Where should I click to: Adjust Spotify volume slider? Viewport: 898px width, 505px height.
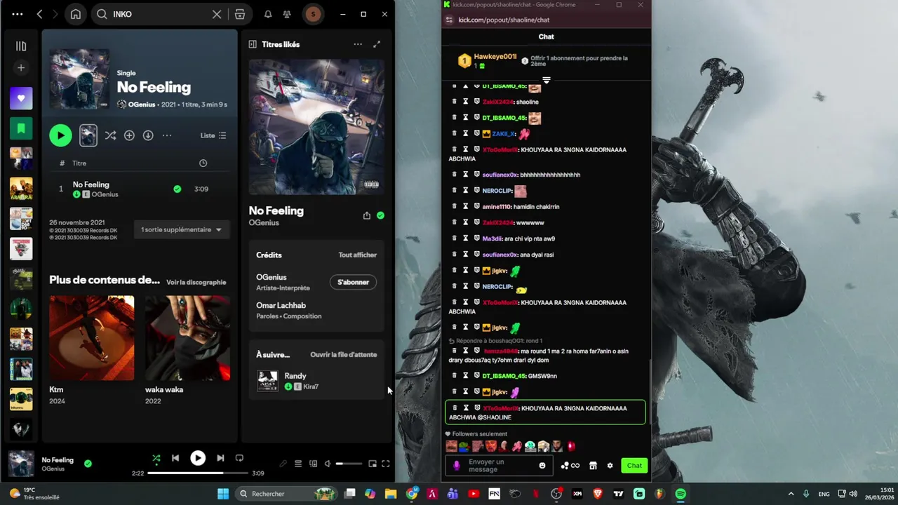pyautogui.click(x=349, y=464)
